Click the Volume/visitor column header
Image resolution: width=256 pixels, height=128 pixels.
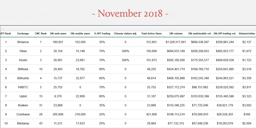point(247,34)
